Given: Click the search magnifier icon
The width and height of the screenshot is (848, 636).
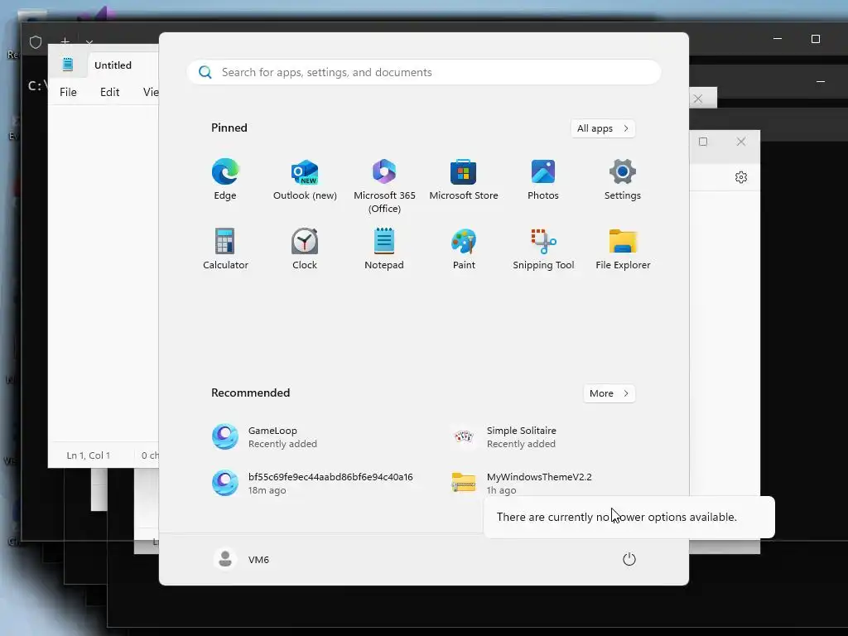Looking at the screenshot, I should [205, 73].
